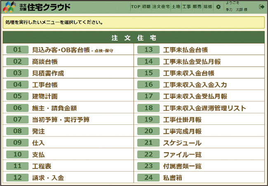Select 工事未収入金遅滞管理リスト
268x186 pixels.
point(205,108)
